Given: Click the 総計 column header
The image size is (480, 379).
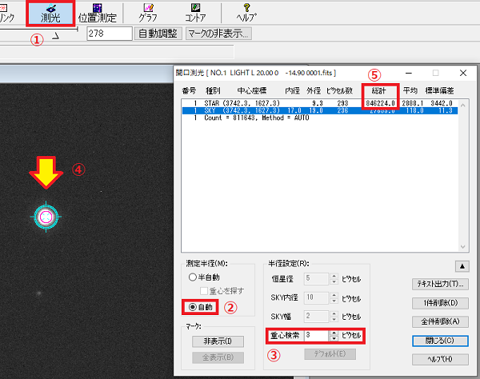Looking at the screenshot, I should [379, 91].
